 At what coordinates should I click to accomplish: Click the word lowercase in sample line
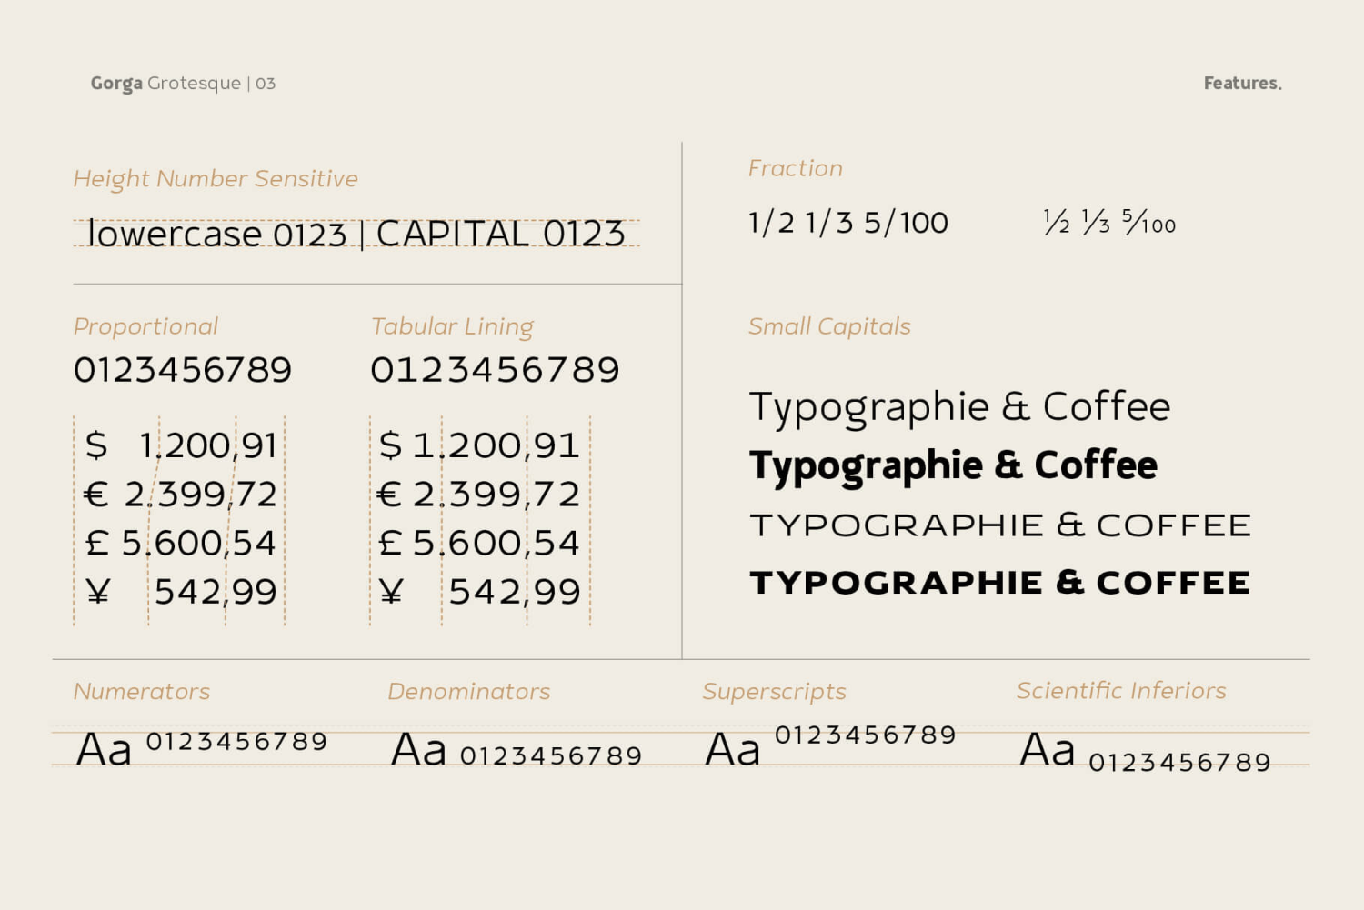(x=175, y=235)
